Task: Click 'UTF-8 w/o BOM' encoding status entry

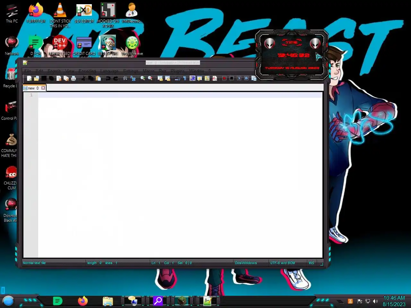Action: click(283, 263)
